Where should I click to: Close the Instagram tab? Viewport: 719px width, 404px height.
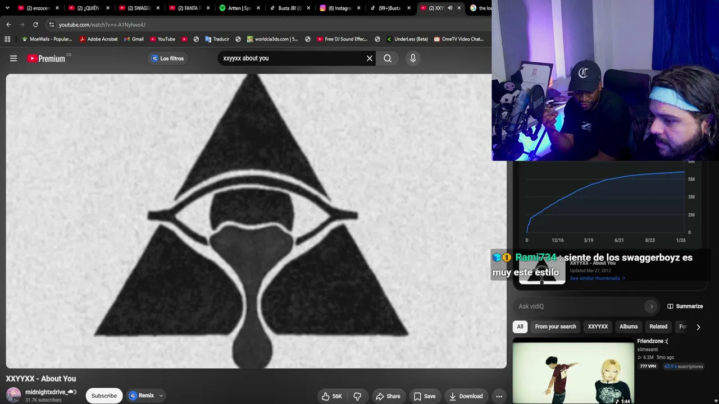358,8
